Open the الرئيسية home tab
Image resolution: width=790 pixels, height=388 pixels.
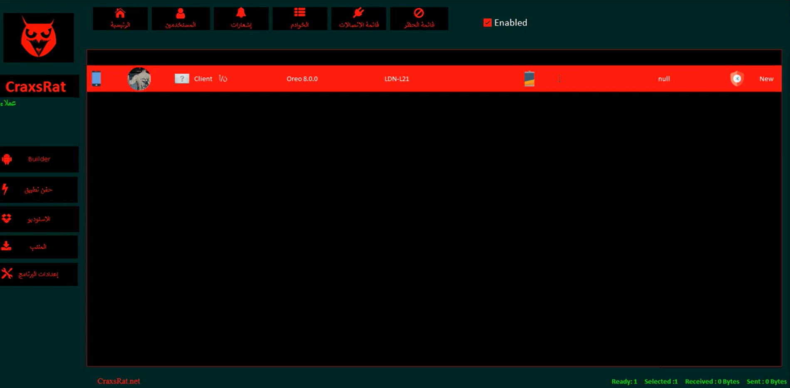click(x=120, y=19)
